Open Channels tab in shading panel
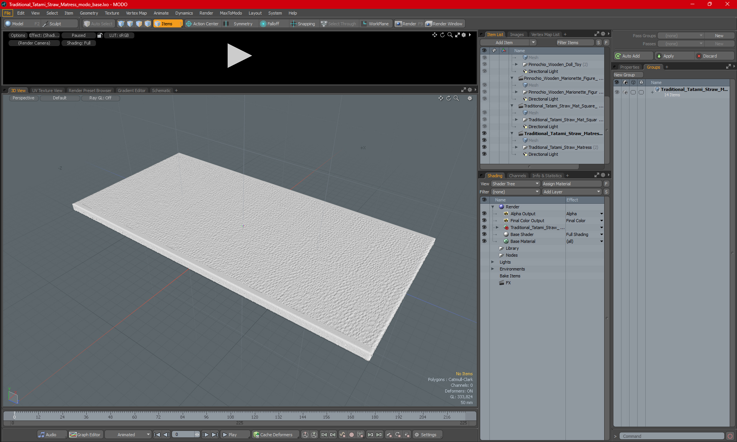 point(517,176)
